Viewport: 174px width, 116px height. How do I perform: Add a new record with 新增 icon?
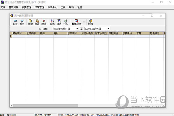(30, 22)
